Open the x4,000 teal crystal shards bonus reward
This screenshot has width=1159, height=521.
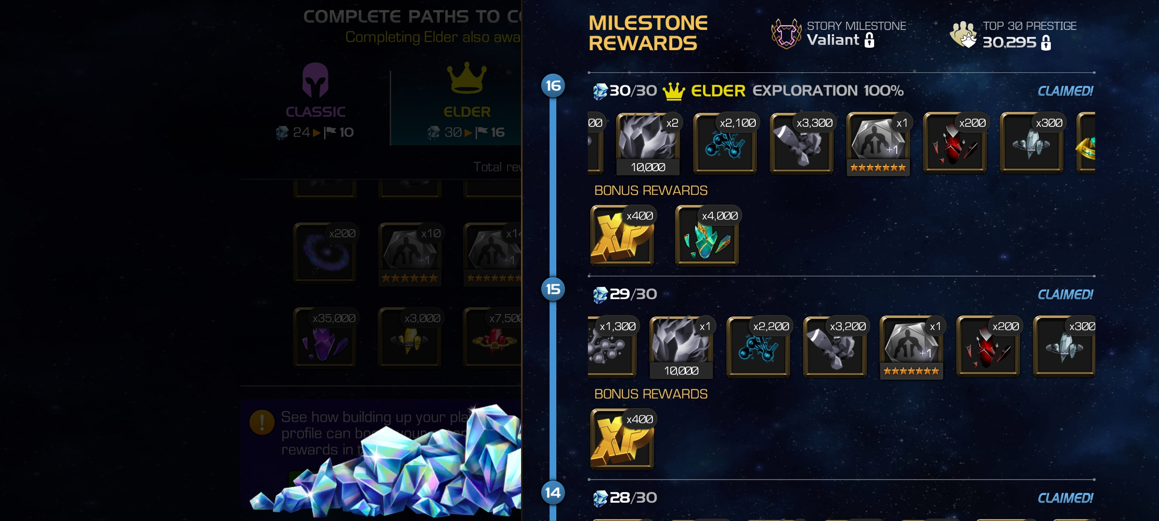[707, 236]
